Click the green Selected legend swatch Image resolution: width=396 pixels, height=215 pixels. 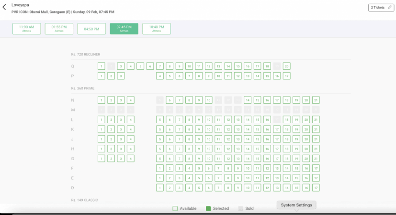click(x=208, y=208)
